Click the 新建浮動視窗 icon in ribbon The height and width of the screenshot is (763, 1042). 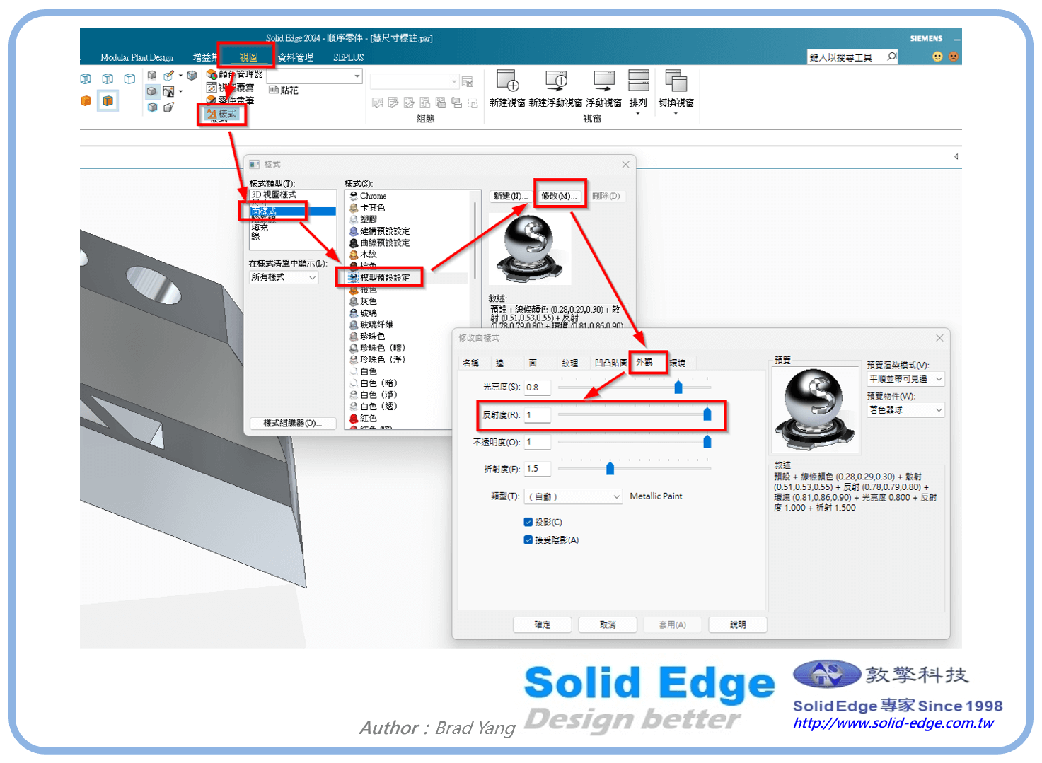556,83
